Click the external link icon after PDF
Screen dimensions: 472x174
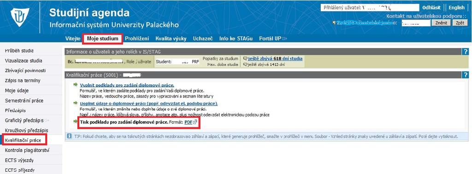click(x=195, y=122)
